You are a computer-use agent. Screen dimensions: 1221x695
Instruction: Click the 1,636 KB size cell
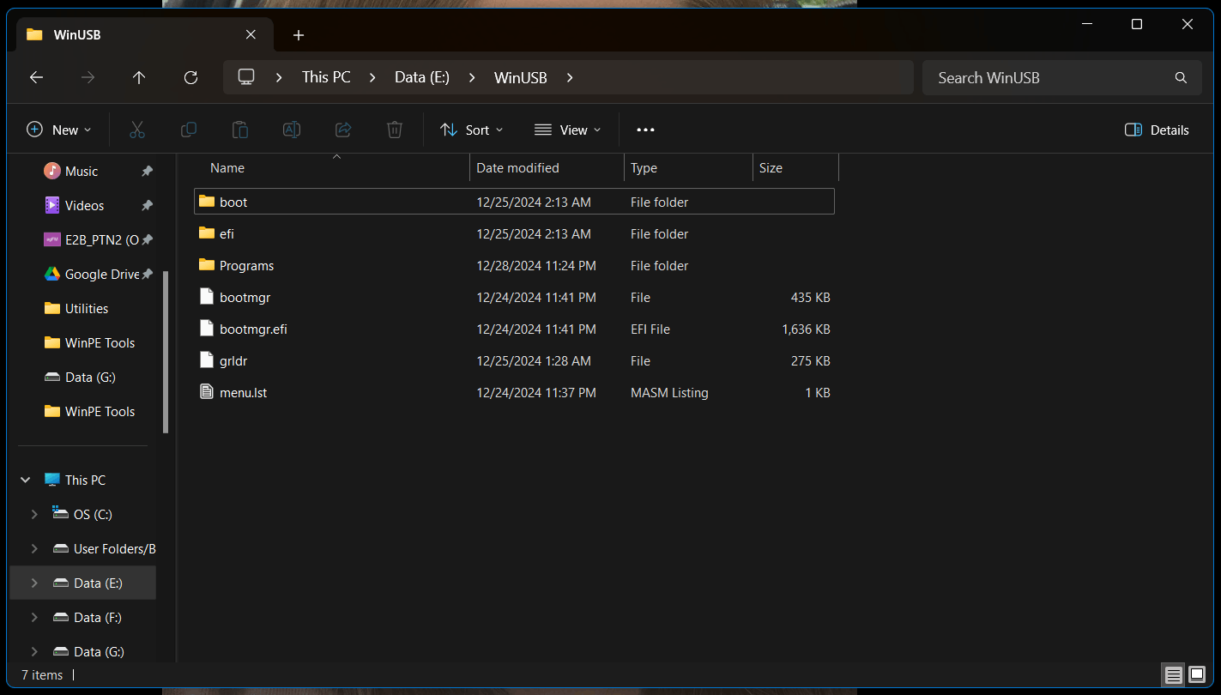coord(806,329)
